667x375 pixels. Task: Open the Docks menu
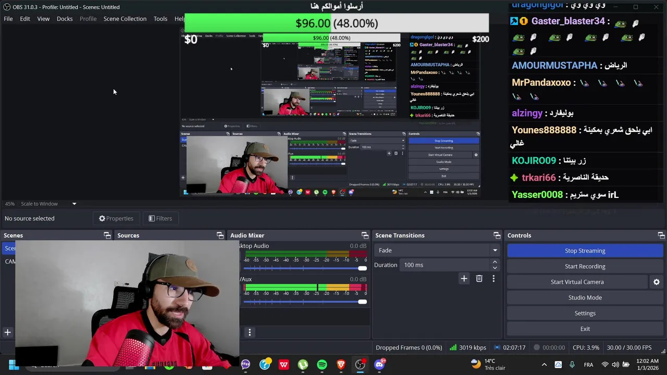[x=65, y=19]
